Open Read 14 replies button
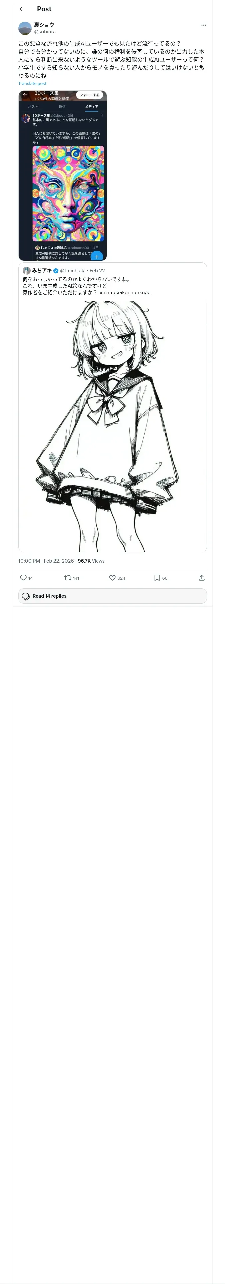 point(112,596)
